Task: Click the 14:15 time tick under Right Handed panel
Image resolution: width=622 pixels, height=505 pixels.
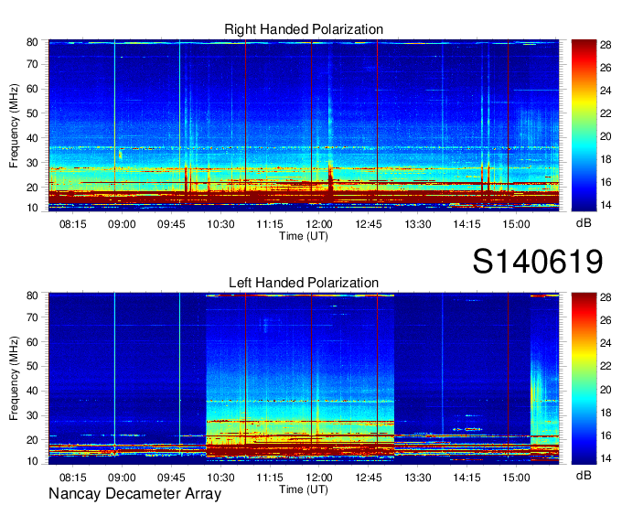Action: coord(466,224)
